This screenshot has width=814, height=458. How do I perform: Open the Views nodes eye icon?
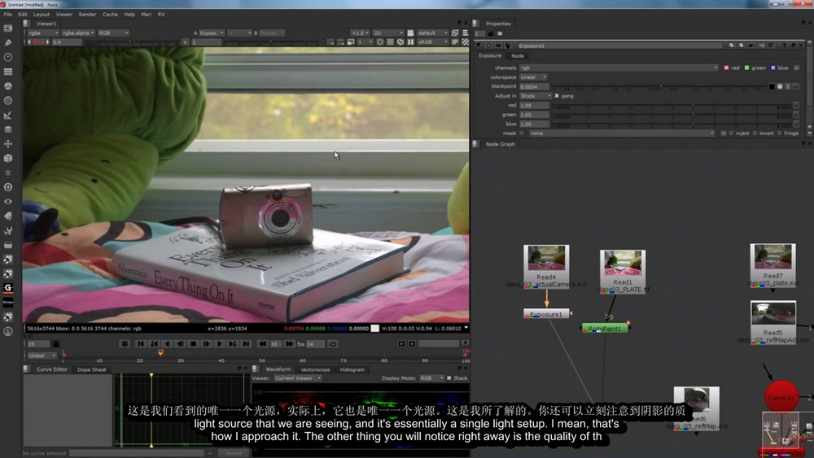coord(8,201)
